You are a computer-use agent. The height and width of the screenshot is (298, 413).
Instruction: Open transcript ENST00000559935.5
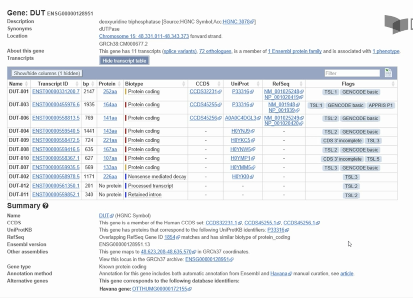coord(56,167)
